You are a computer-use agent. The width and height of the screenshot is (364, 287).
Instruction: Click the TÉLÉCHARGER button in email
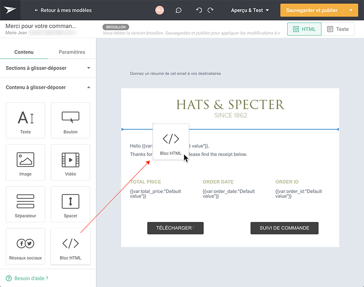pos(175,228)
